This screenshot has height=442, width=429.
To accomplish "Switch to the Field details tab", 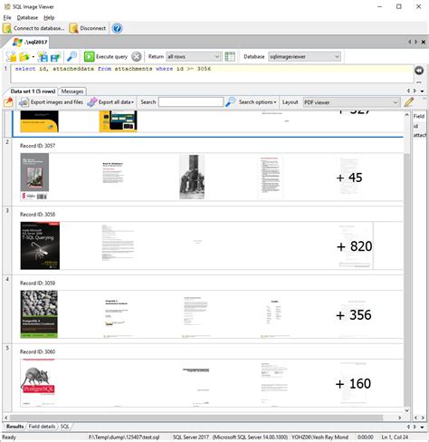I will click(x=42, y=427).
